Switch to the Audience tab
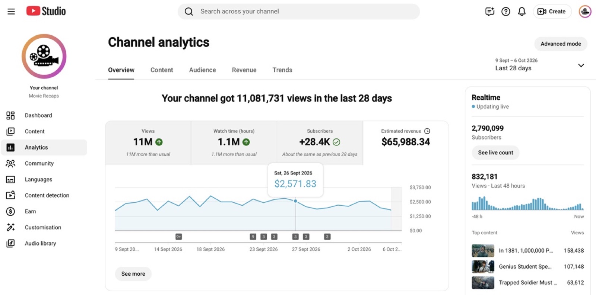596x295 pixels. [x=202, y=70]
